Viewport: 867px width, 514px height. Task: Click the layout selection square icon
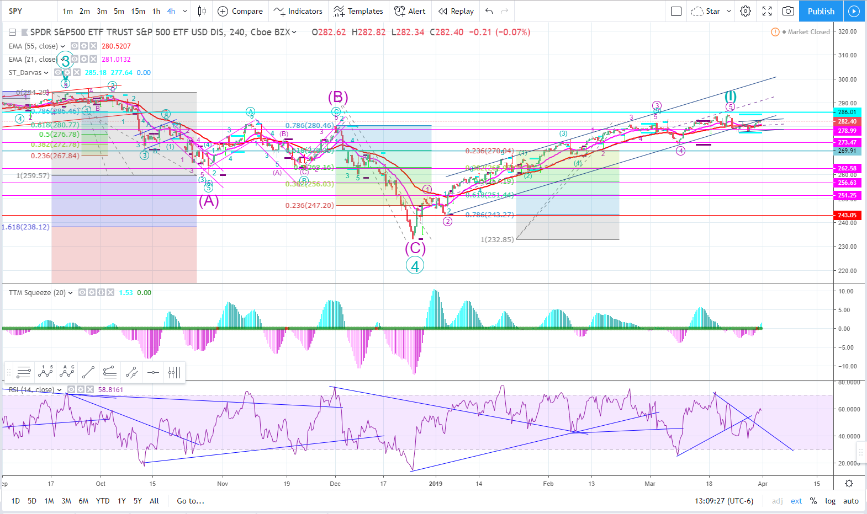coord(676,11)
